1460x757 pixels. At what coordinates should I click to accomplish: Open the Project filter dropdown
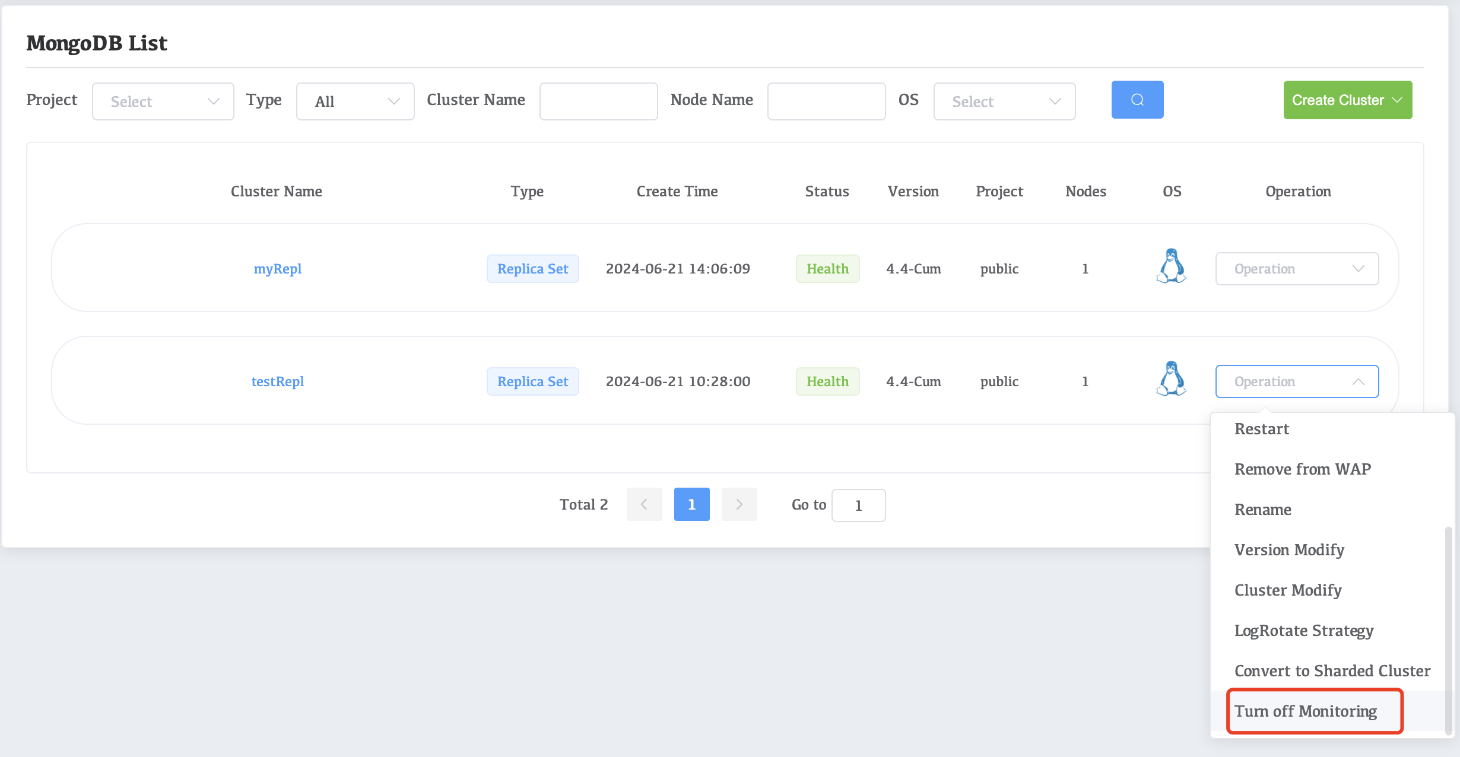tap(163, 101)
